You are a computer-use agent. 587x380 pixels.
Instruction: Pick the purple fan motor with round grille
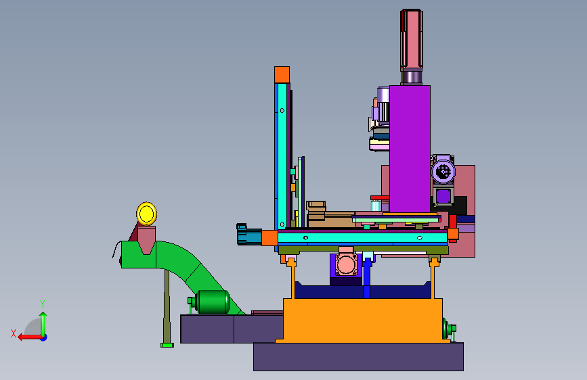[x=443, y=171]
